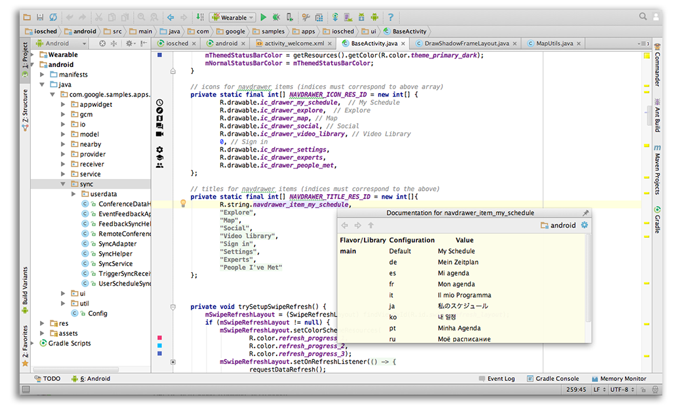This screenshot has height=415, width=682.
Task: Click the Make Project build icon
Action: [x=200, y=18]
